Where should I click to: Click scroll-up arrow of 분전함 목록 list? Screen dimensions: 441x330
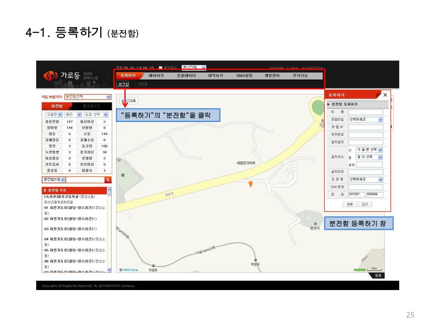109,190
